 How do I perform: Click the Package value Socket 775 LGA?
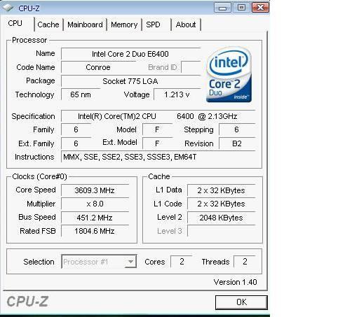point(131,81)
